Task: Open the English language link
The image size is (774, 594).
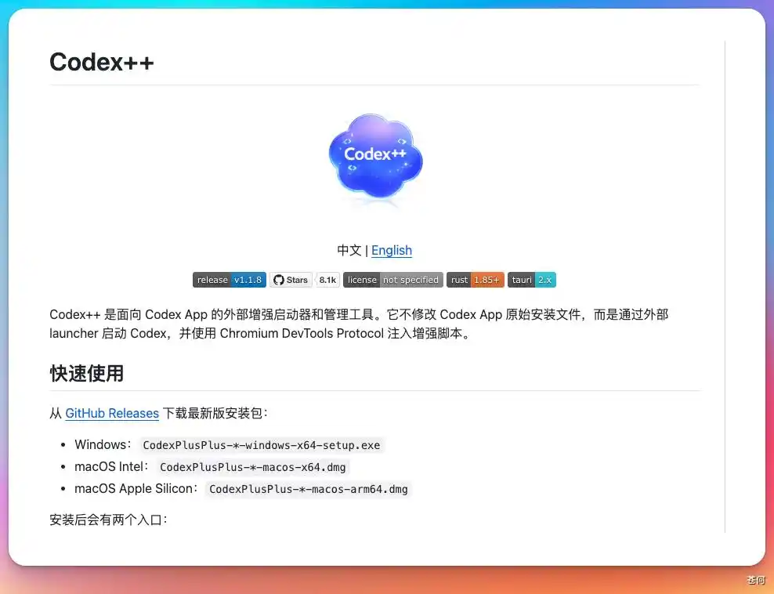Action: 392,250
